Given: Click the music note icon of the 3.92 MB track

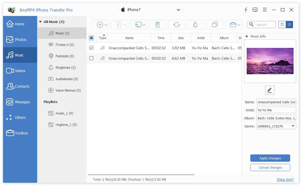Looking at the screenshot, I should 103,48.
